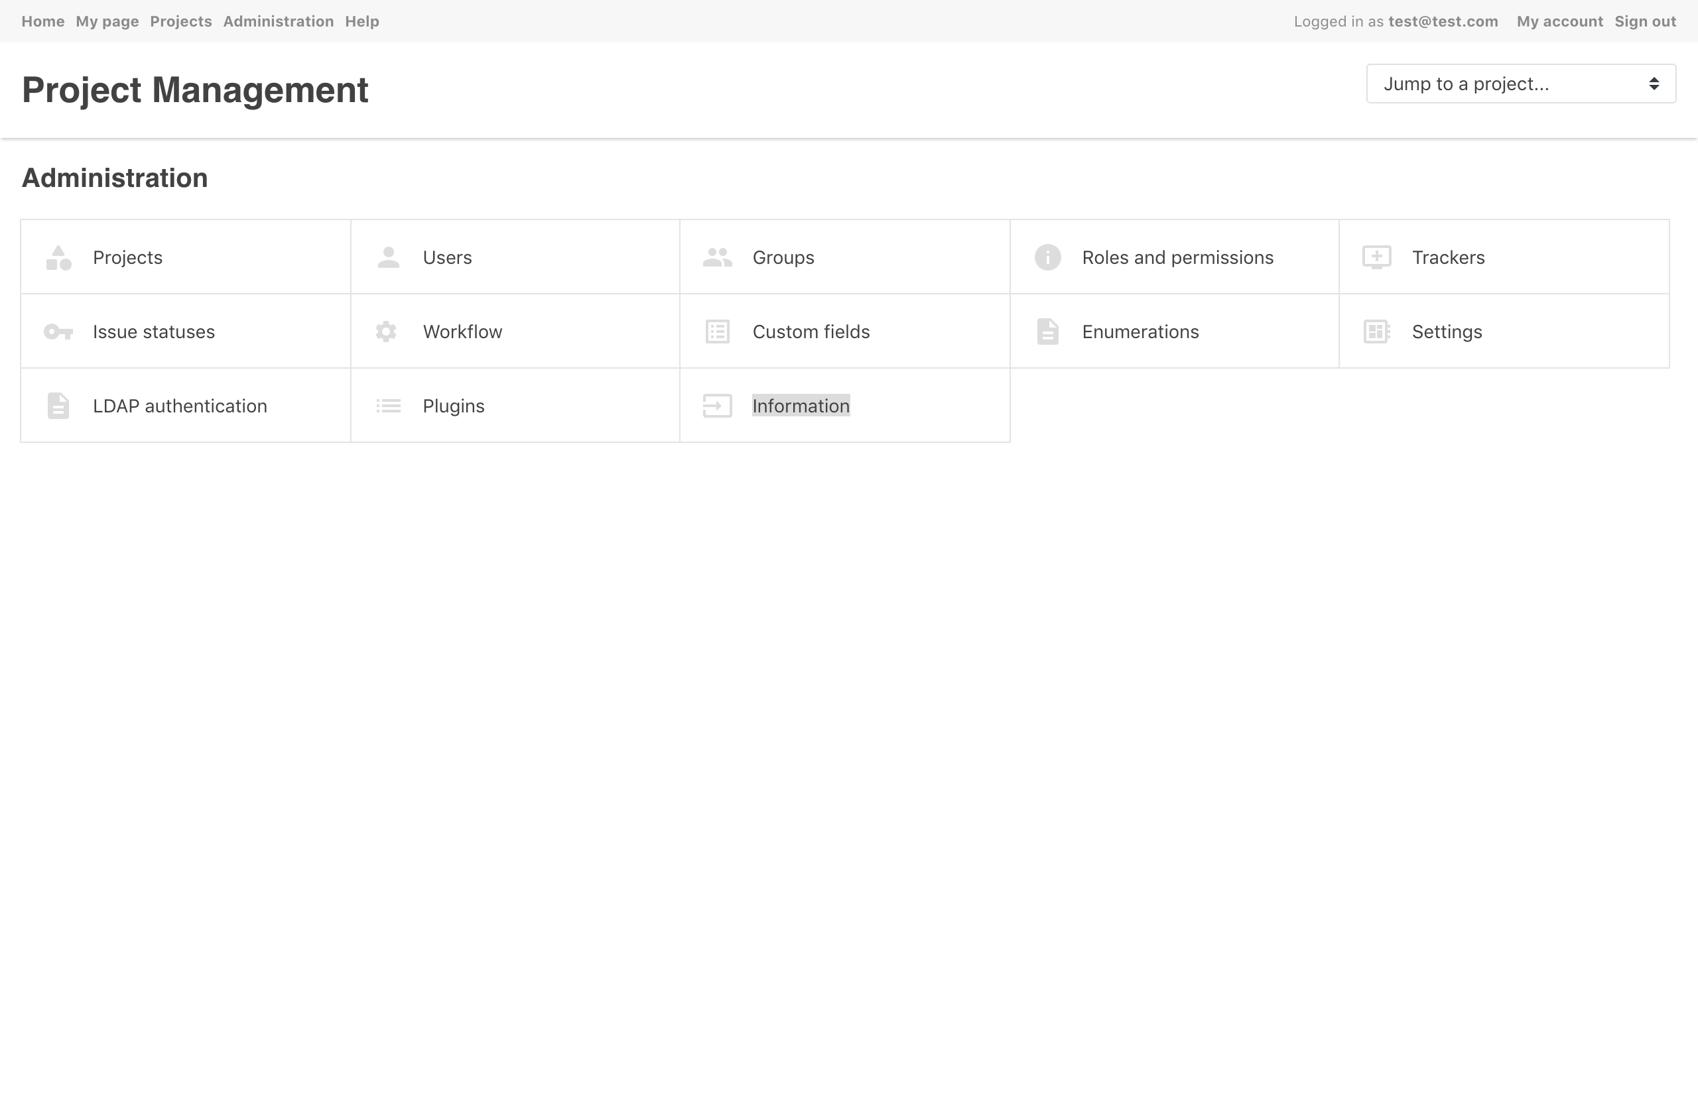Click the gear icon beside Workflow
1698x1094 pixels.
click(386, 332)
